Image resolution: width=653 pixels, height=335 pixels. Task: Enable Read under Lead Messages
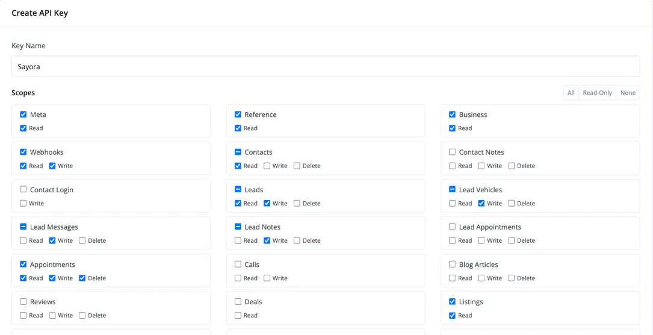pos(23,240)
